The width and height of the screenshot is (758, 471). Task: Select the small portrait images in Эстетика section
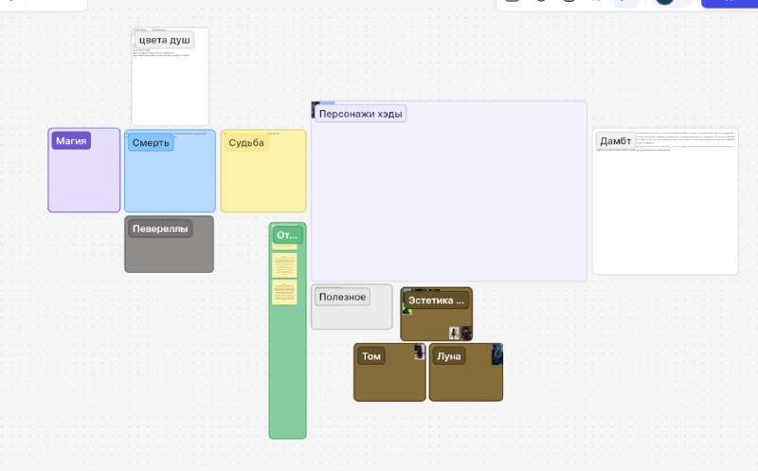coord(460,333)
